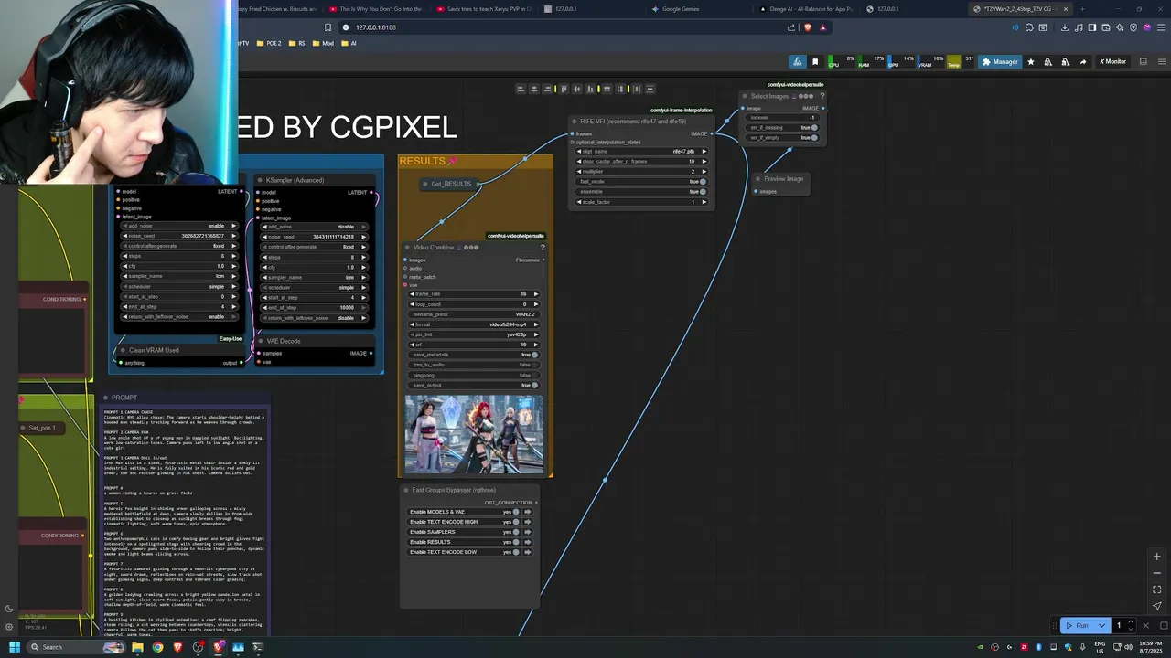Switch to Denge AI browser tab

807,9
